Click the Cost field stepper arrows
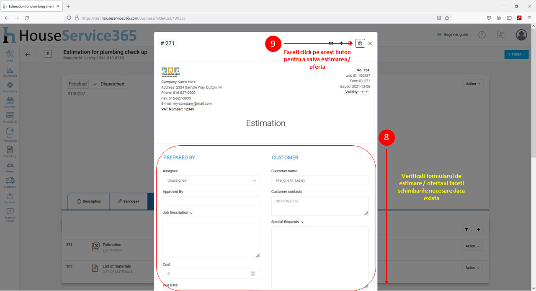 click(x=253, y=274)
